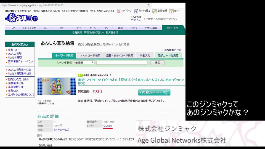Click the 各種説明 link in green bar
Screen dimensions: 265x149
coord(77,33)
